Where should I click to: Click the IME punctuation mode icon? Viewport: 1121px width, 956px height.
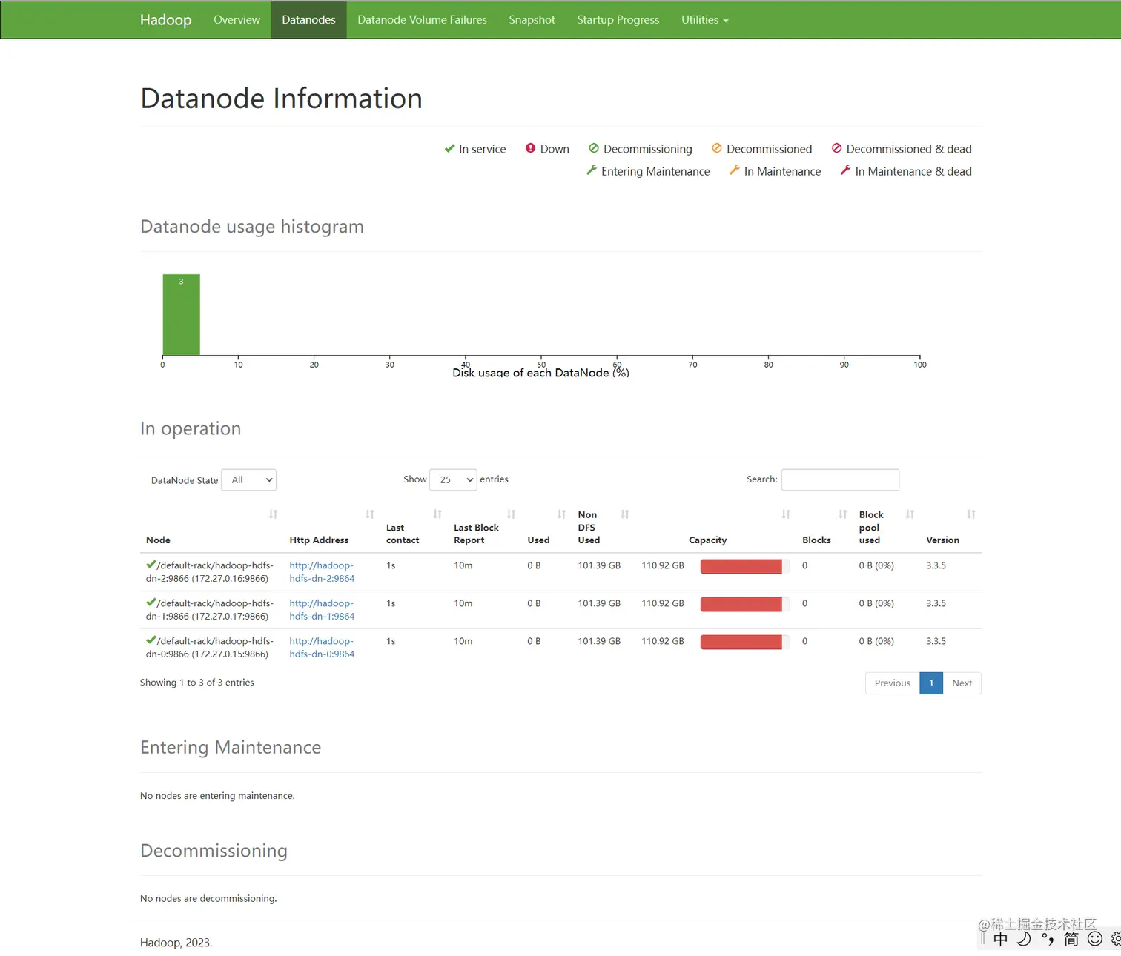point(1048,940)
